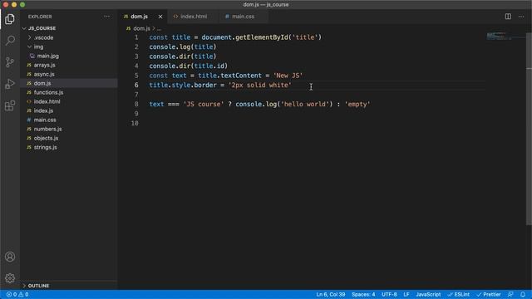Open Run and Debug view
Image resolution: width=532 pixels, height=299 pixels.
point(10,84)
